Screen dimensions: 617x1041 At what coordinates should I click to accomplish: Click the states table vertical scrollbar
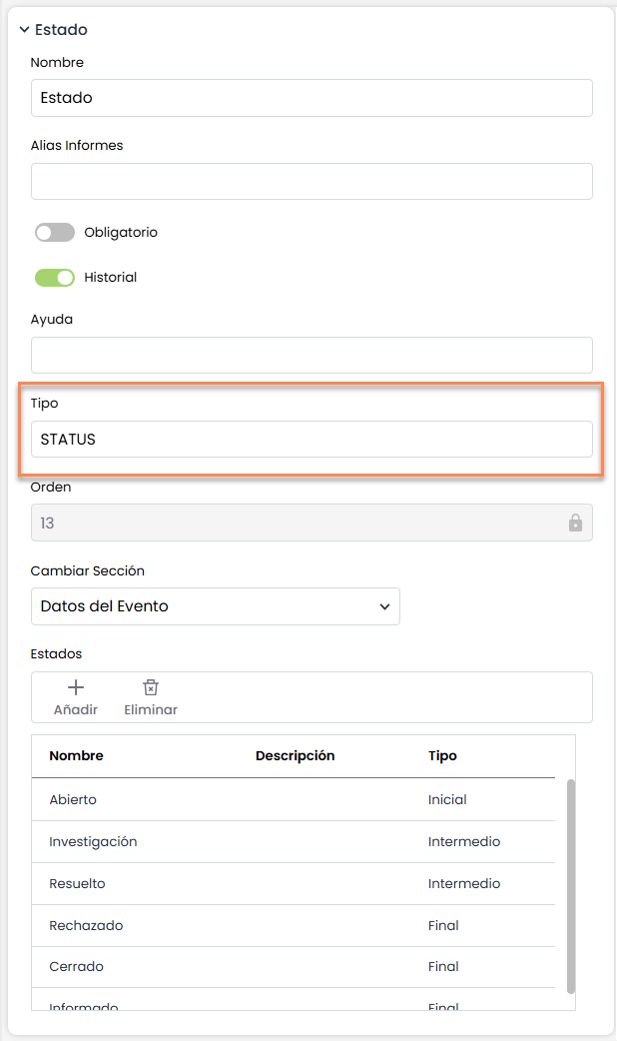(571, 885)
